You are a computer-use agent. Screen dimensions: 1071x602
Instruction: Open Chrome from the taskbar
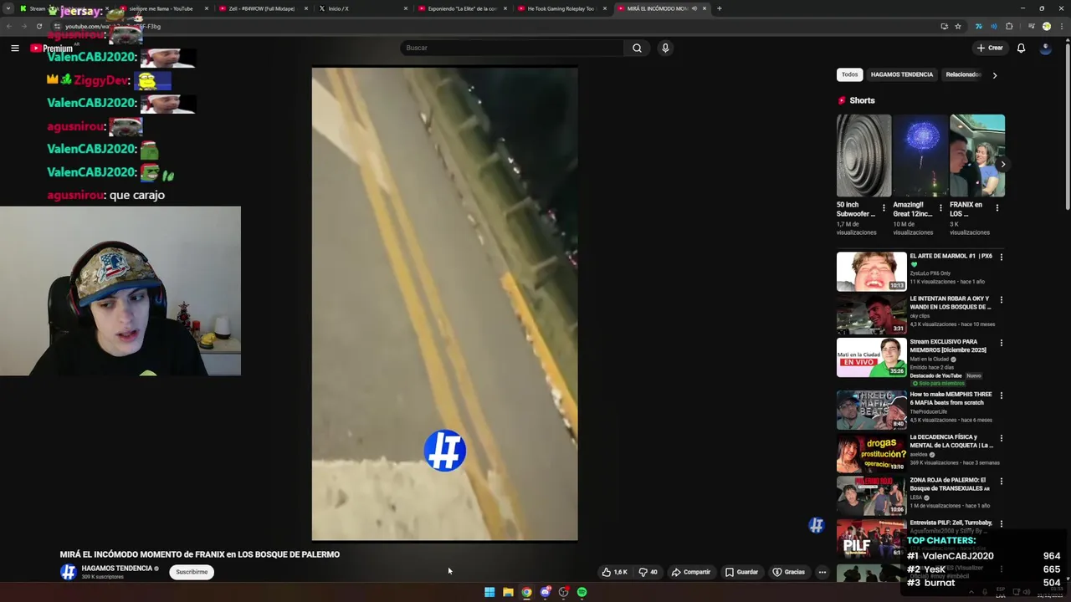coord(526,592)
